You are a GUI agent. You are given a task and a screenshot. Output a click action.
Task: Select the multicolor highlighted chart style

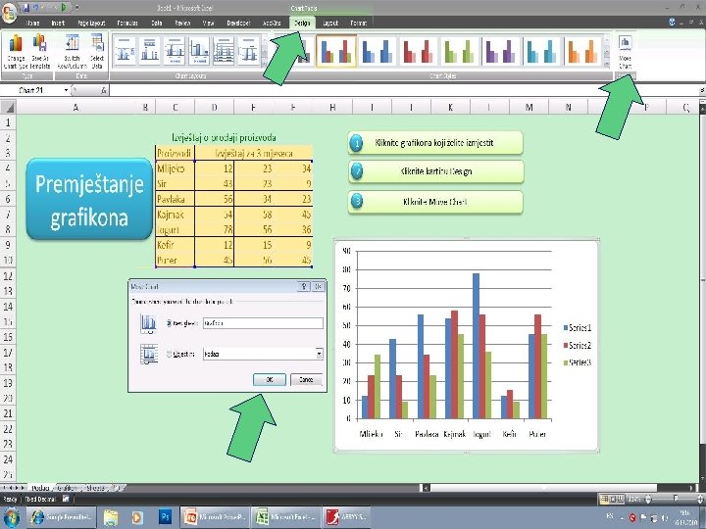pos(336,51)
